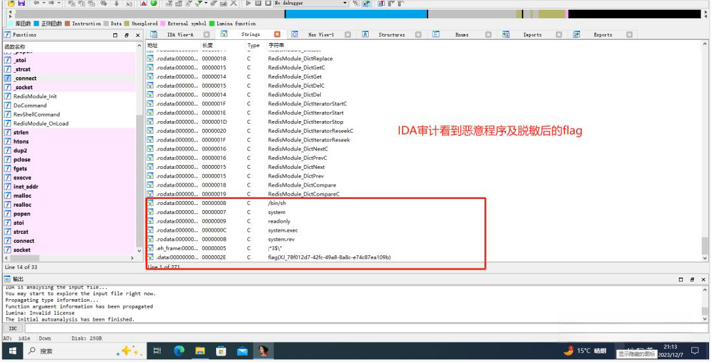Jump forward with the right arrow icon
Screen dimensions: 711x362
(x=51, y=3)
